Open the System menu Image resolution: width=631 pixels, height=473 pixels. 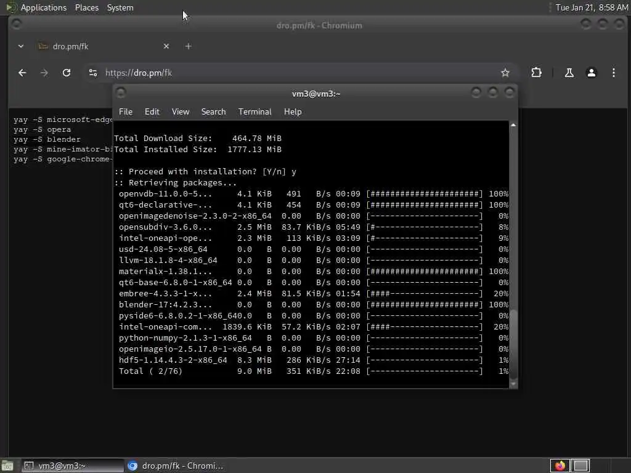(x=120, y=7)
